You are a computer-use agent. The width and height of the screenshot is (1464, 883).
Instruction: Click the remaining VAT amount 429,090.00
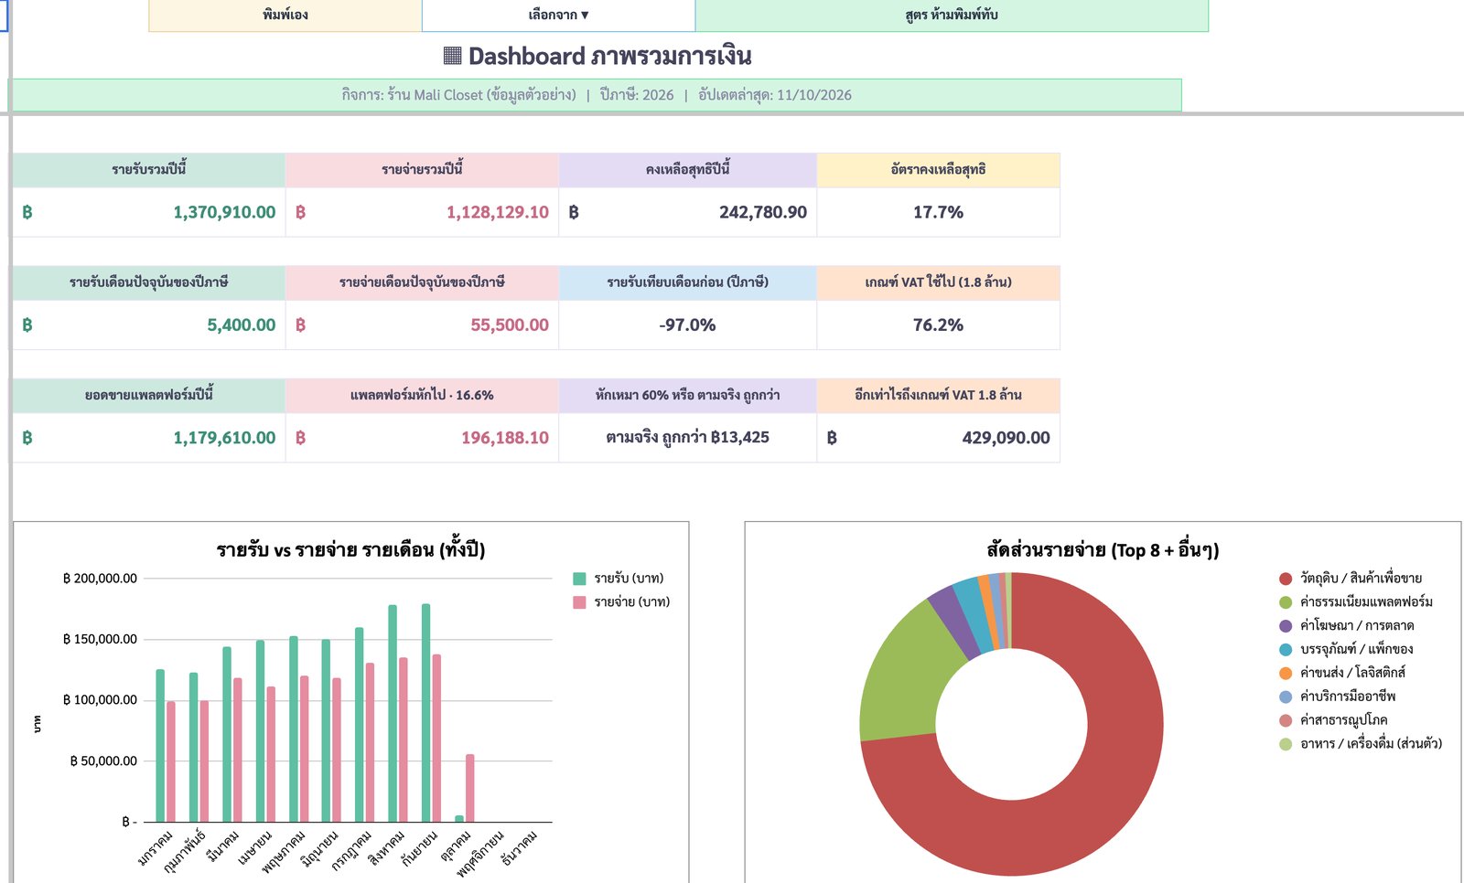click(x=1006, y=438)
